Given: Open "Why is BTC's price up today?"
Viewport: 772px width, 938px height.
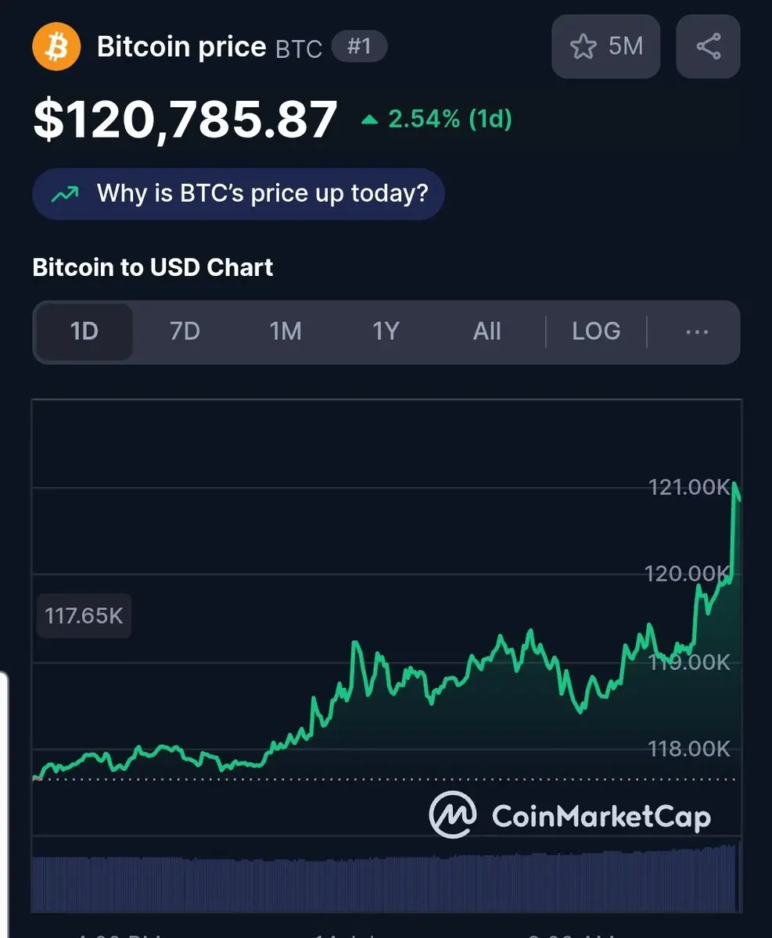Looking at the screenshot, I should pyautogui.click(x=239, y=193).
